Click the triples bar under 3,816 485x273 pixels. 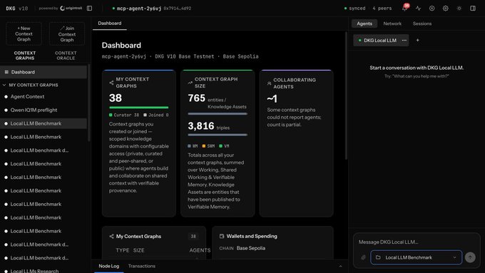pyautogui.click(x=218, y=135)
